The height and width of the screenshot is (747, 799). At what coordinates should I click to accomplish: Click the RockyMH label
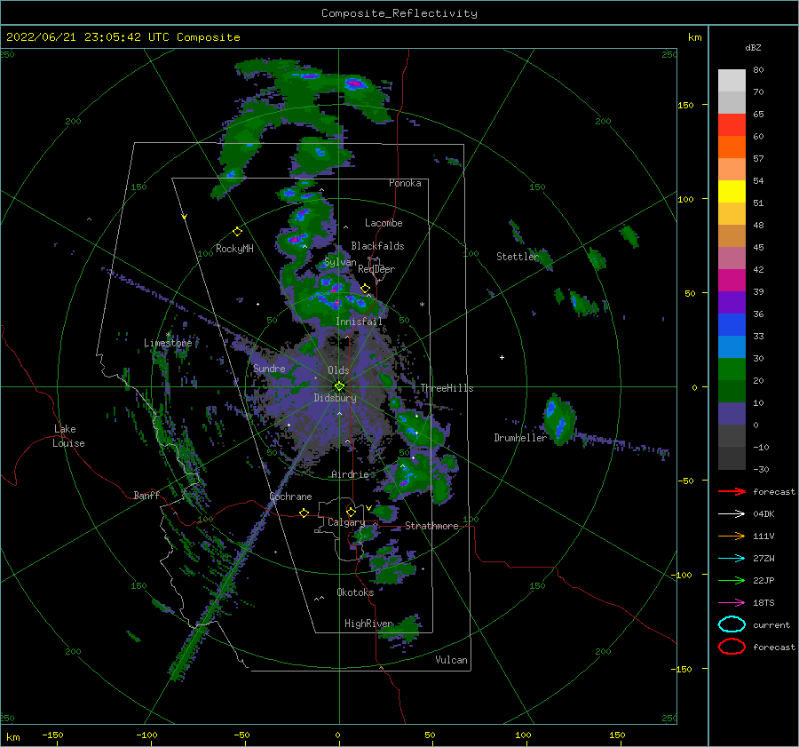click(234, 249)
